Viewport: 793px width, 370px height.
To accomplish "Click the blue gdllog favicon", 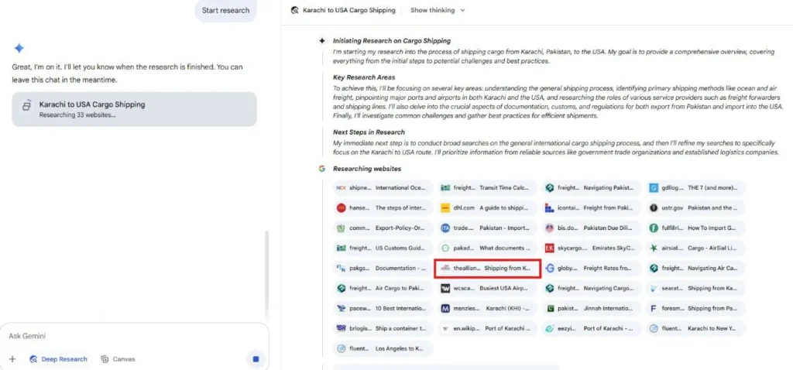I will pyautogui.click(x=654, y=187).
